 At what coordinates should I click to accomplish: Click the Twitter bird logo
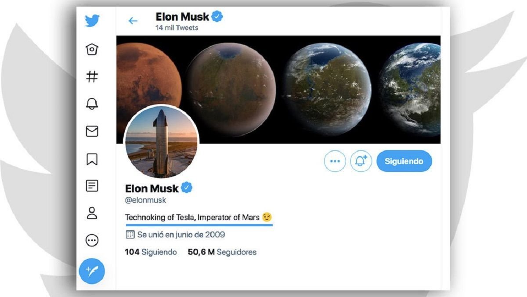tap(91, 20)
